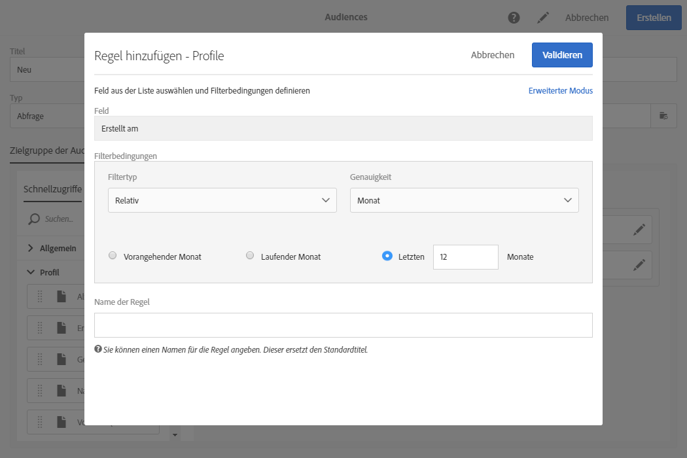
Task: Collapse the Profil tree section
Action: pos(30,272)
